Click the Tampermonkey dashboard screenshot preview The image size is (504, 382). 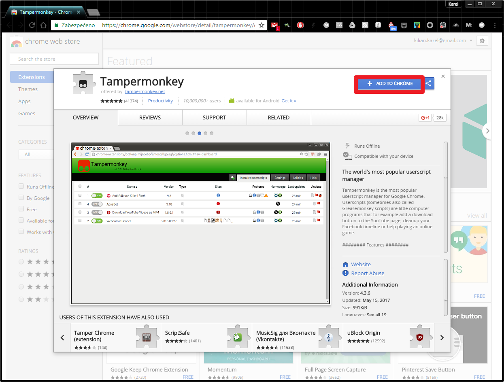pos(200,223)
